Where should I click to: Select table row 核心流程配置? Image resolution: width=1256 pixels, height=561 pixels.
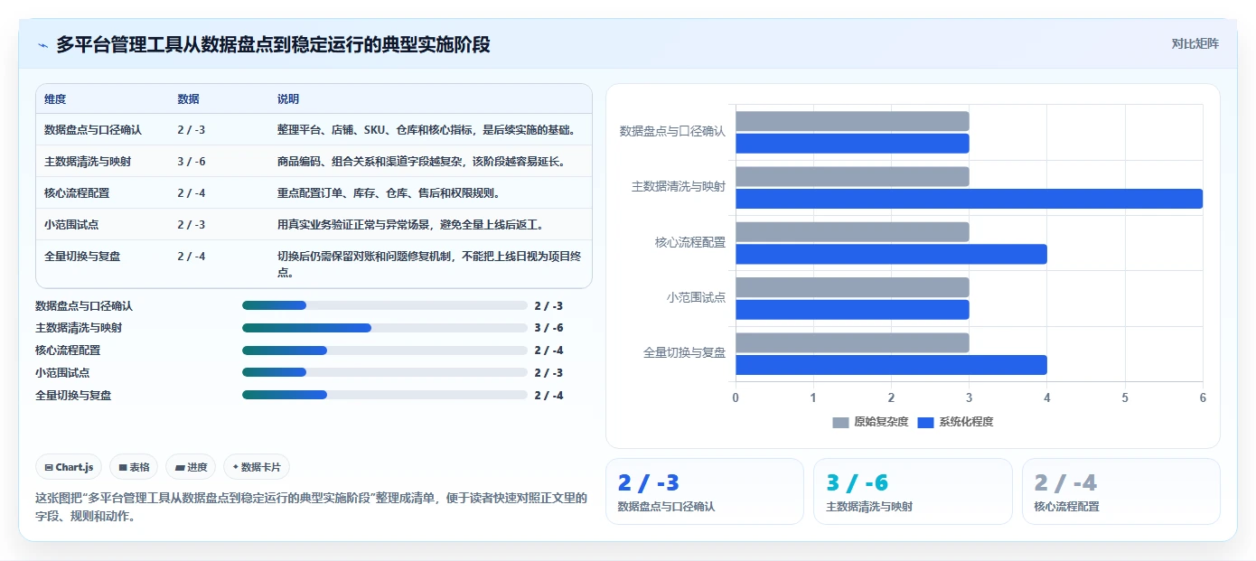[314, 192]
